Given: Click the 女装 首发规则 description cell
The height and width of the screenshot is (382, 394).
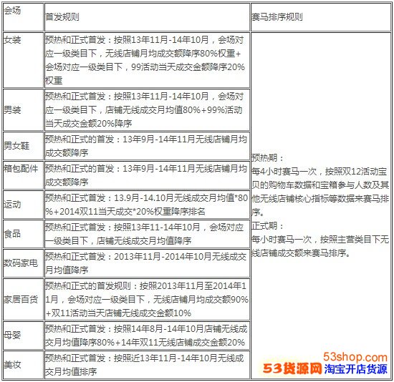Looking at the screenshot, I should click(147, 60).
